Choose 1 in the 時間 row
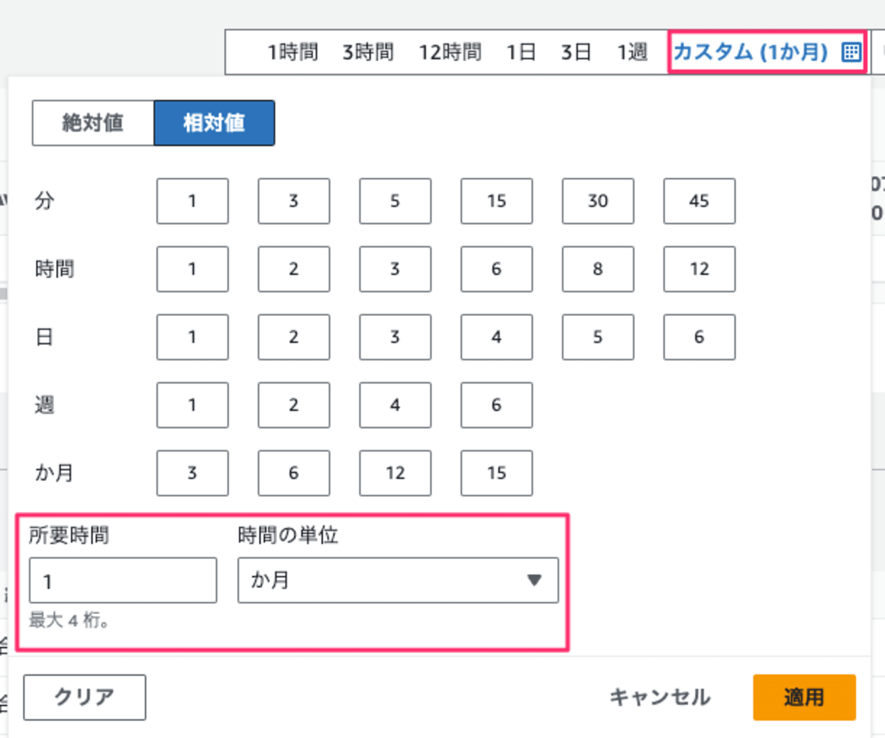 coord(192,269)
